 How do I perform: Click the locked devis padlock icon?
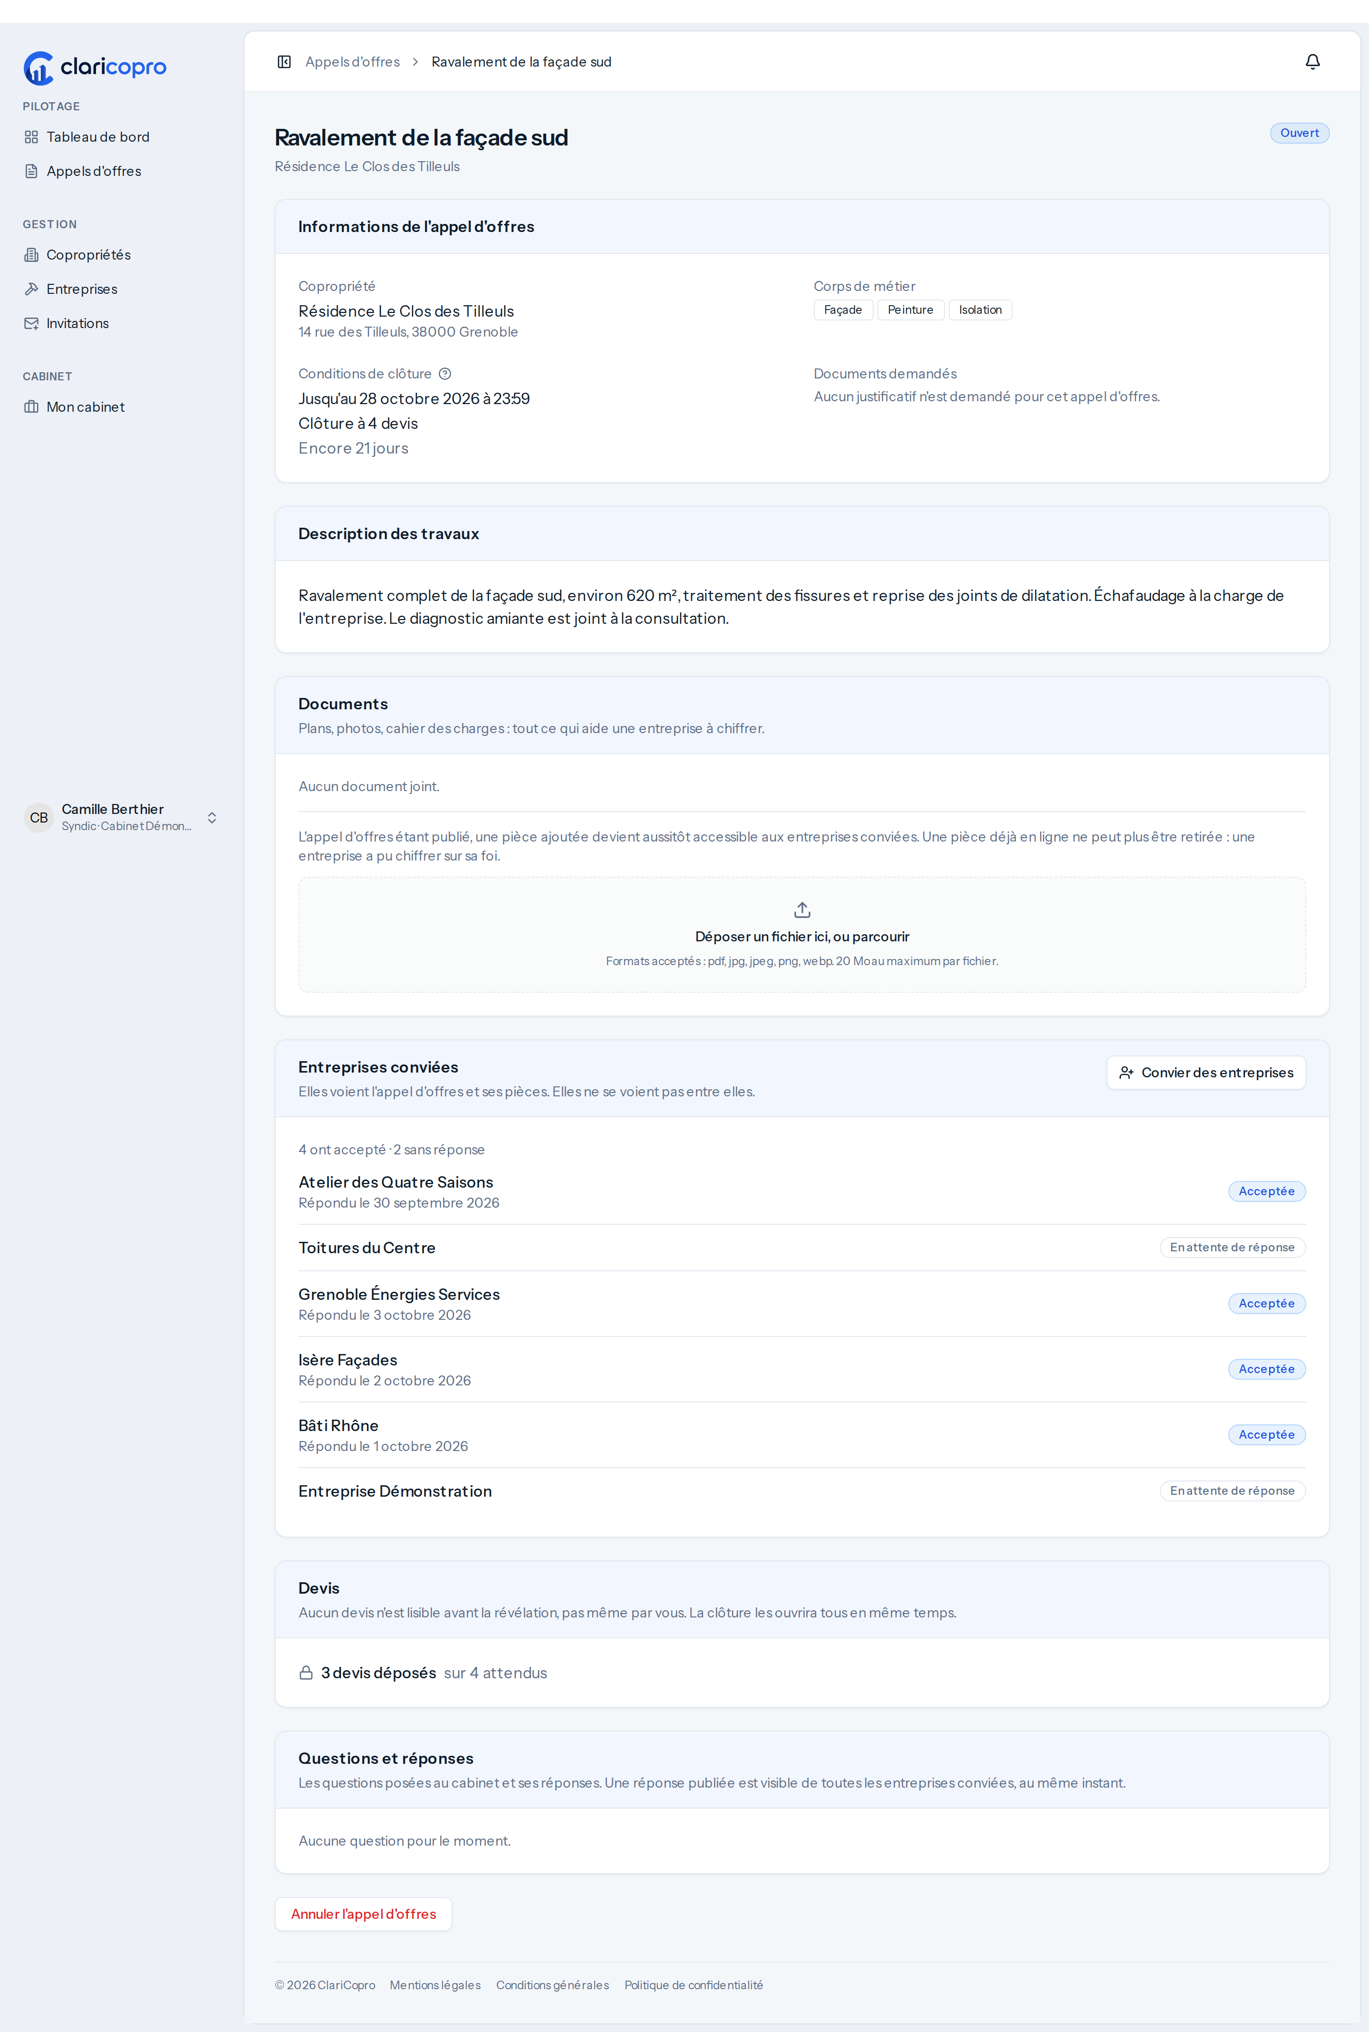click(x=306, y=1673)
